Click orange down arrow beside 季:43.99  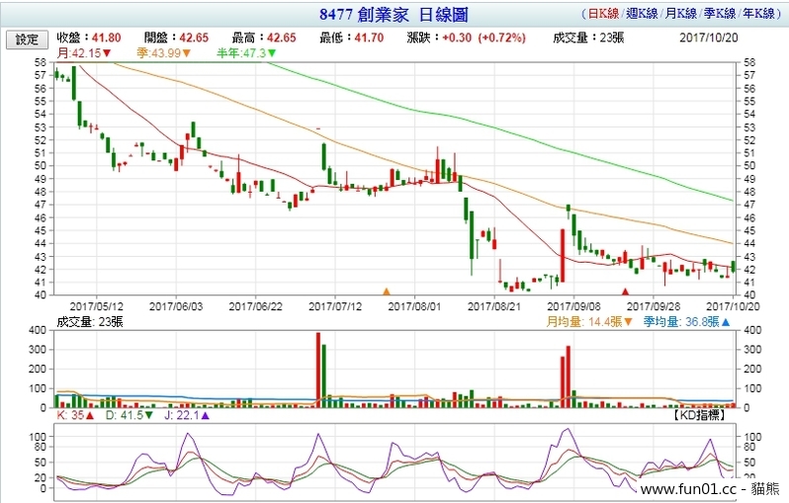pyautogui.click(x=190, y=52)
